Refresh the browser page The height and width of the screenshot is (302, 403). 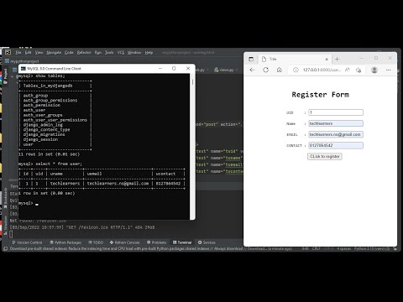[265, 70]
